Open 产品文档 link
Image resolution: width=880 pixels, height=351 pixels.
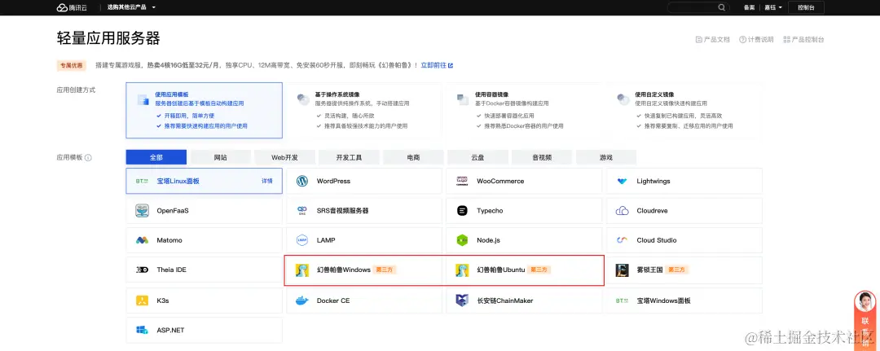(713, 40)
